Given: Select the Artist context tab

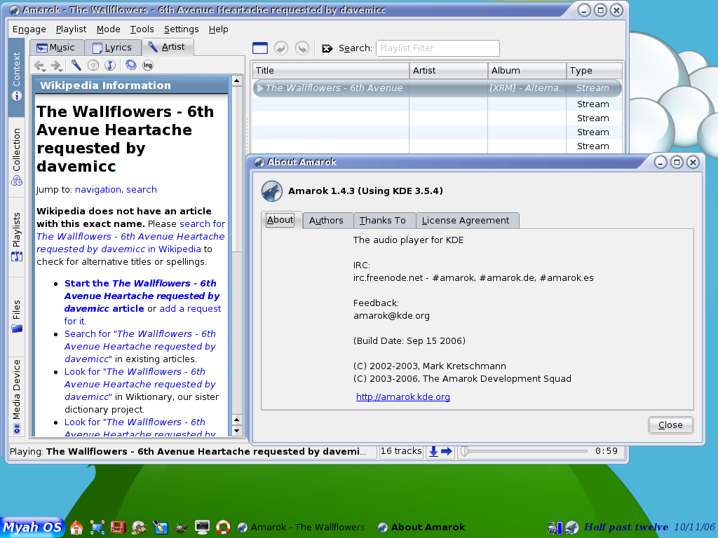Looking at the screenshot, I should coord(168,47).
